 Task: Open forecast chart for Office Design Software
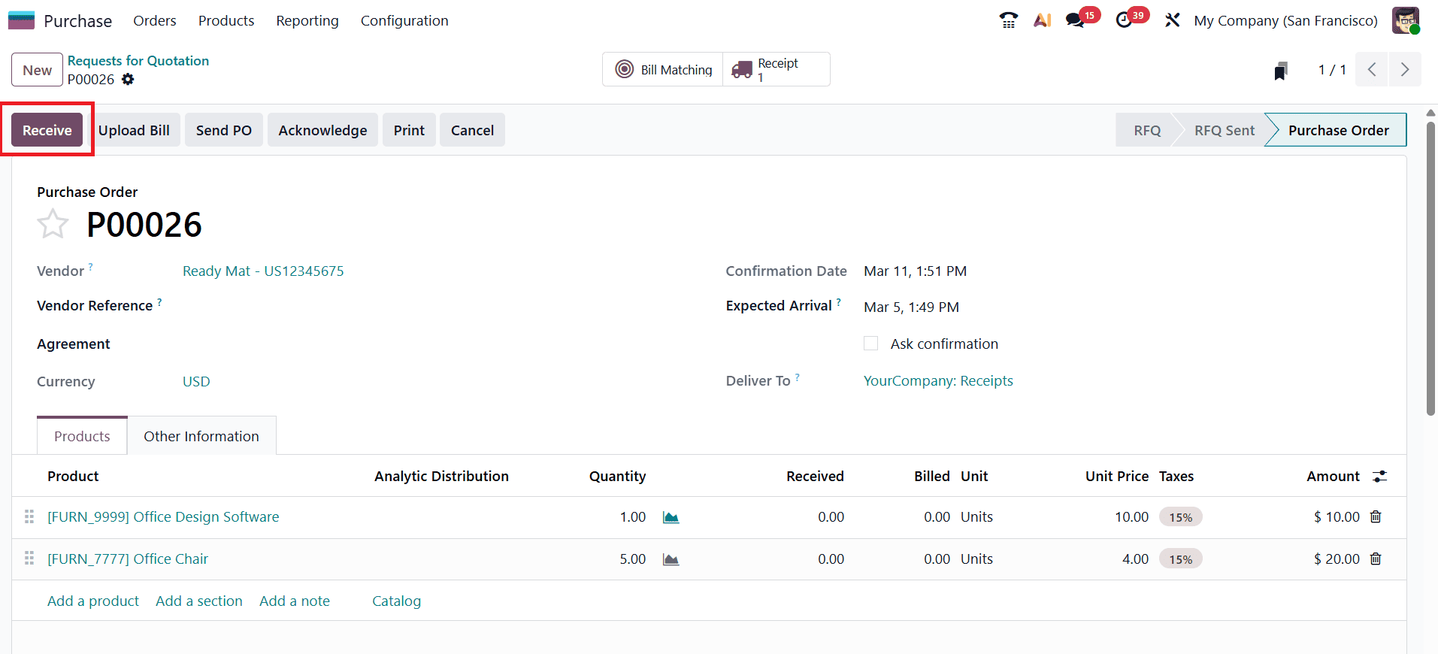click(671, 517)
